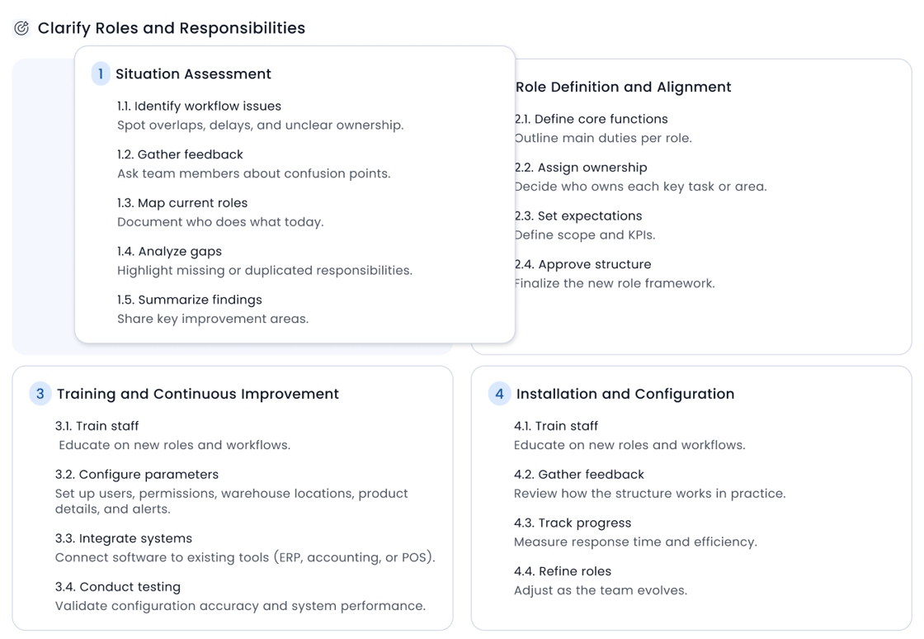This screenshot has width=924, height=639.
Task: Open step 4.4 Refine roles
Action: pyautogui.click(x=563, y=571)
